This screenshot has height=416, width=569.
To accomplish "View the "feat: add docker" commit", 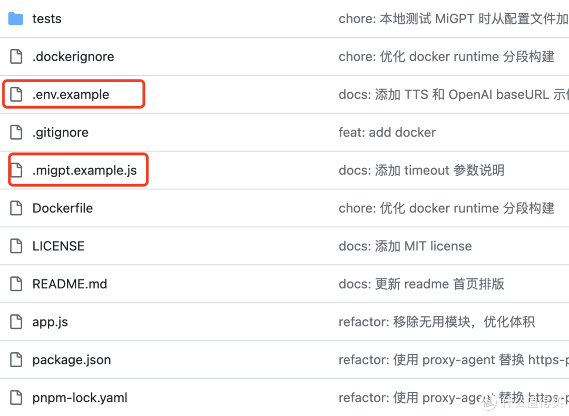I will 387,132.
